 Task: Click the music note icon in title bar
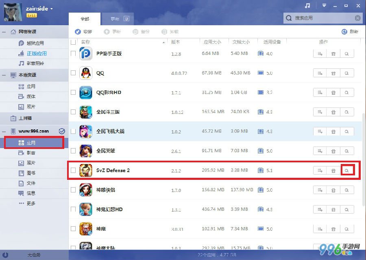(307, 6)
